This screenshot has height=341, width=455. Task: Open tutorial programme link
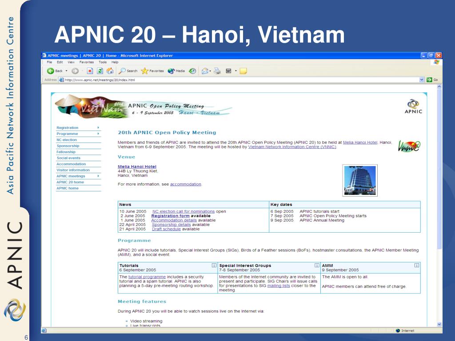[x=147, y=277]
